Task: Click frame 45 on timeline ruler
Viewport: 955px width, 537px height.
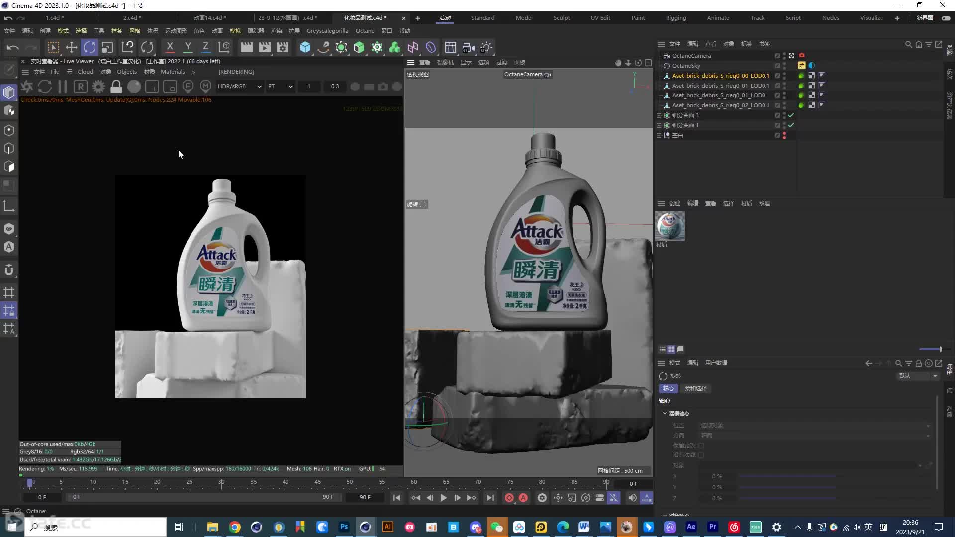Action: click(x=317, y=482)
